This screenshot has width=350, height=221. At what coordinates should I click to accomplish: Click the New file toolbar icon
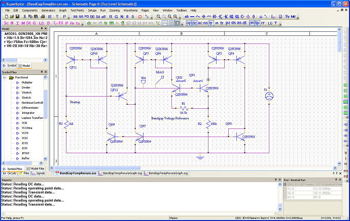pyautogui.click(x=7, y=17)
